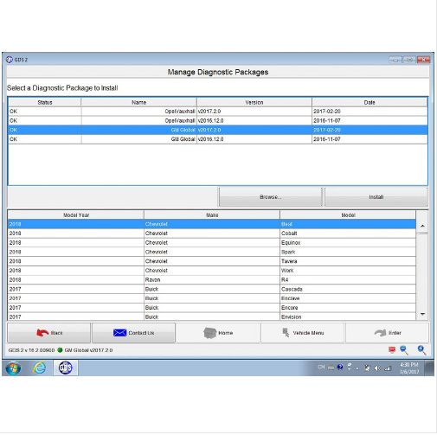Select the Chevrolet Equinox row
The image size is (437, 435).
pyautogui.click(x=212, y=243)
